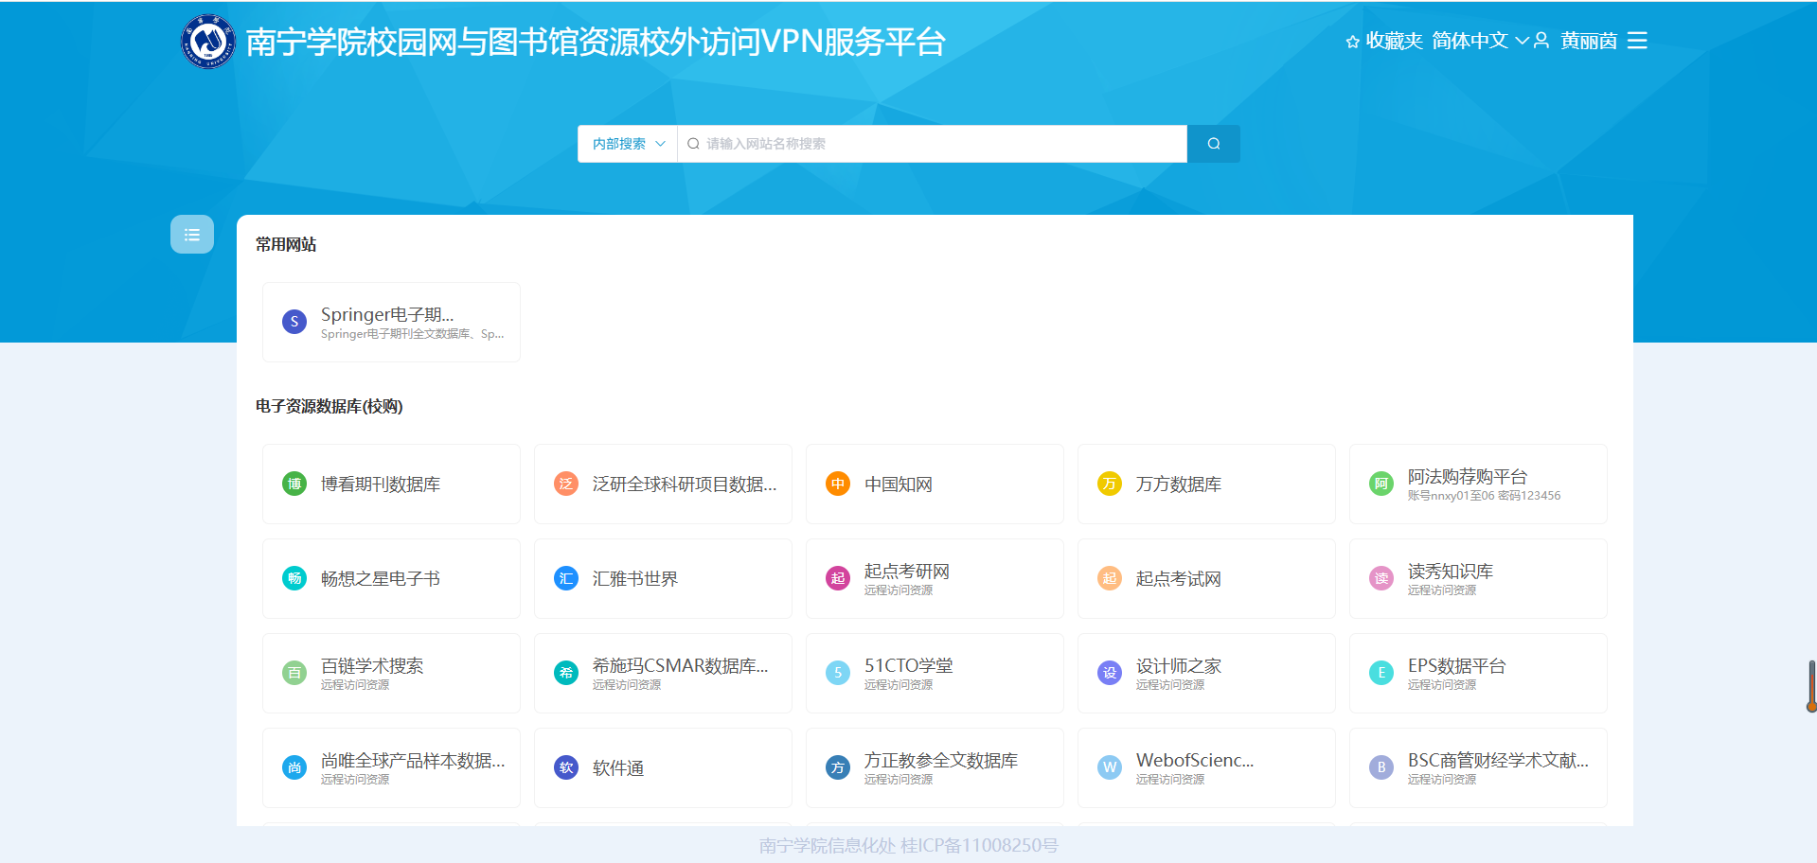This screenshot has width=1817, height=863.
Task: Click the 南宁学院信息化处 桂ICP备11008250号 footer text
Action: (x=909, y=845)
